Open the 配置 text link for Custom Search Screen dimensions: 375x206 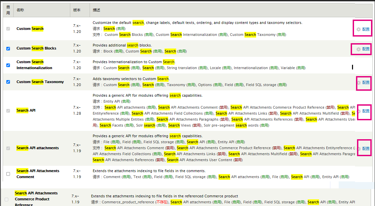(x=366, y=29)
